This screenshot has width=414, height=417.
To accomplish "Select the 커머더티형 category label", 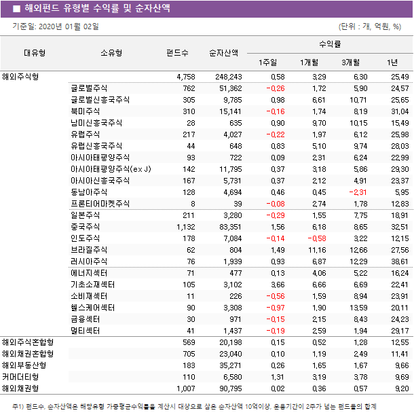I will pyautogui.click(x=21, y=377).
